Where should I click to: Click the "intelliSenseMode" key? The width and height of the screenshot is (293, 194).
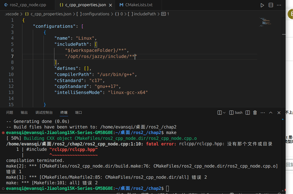[78, 92]
